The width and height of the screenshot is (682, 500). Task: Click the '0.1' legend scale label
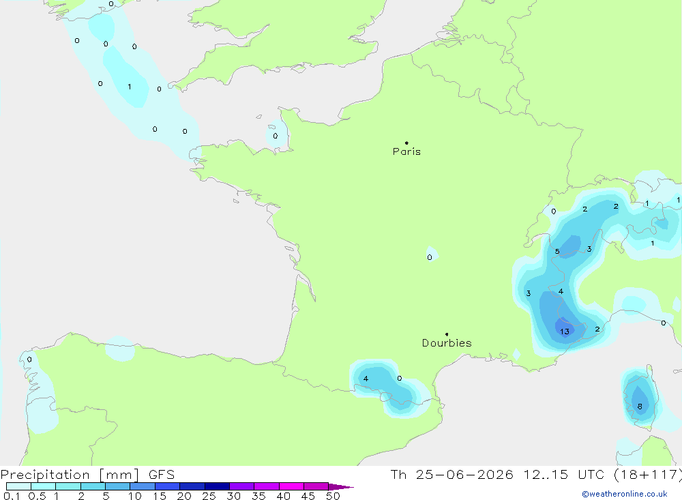click(x=12, y=496)
